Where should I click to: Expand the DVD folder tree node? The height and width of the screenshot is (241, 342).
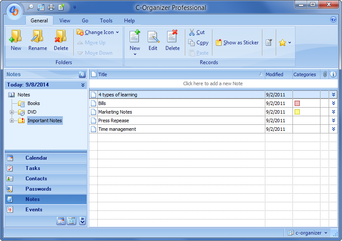[12, 112]
